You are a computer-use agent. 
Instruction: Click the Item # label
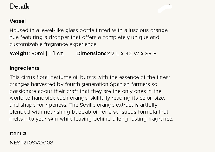pyautogui.click(x=18, y=134)
